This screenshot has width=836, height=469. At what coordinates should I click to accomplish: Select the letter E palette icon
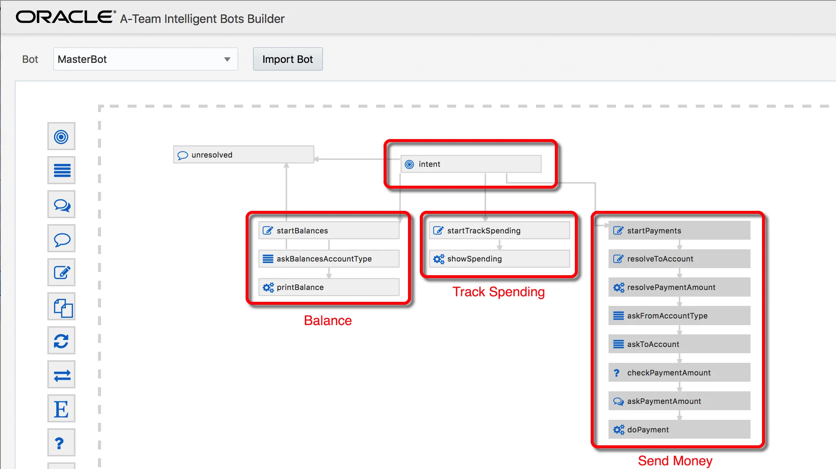pyautogui.click(x=61, y=409)
